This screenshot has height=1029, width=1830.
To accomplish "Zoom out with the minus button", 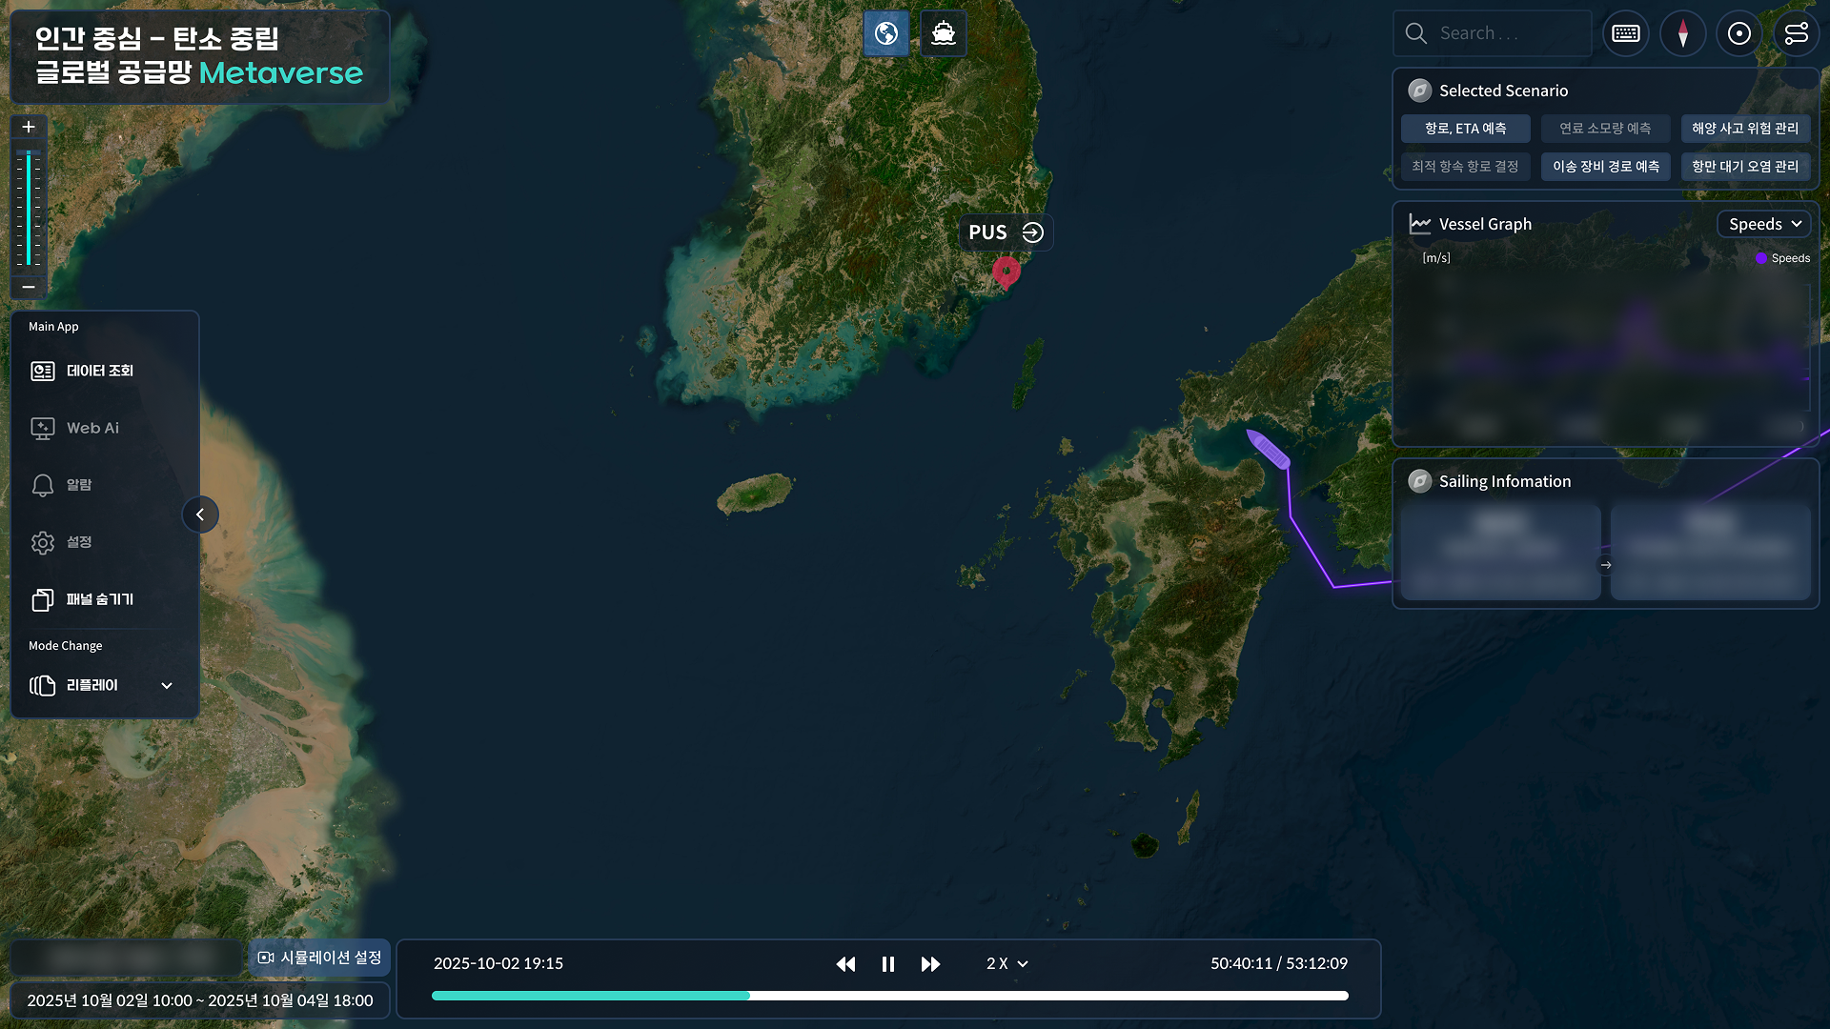I will pos(29,287).
